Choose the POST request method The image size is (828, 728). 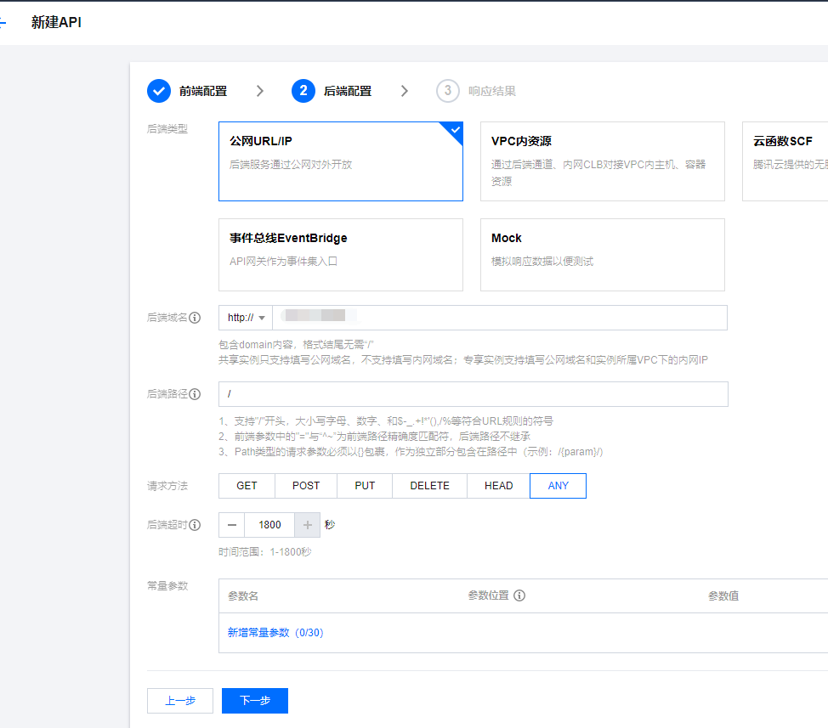[306, 486]
